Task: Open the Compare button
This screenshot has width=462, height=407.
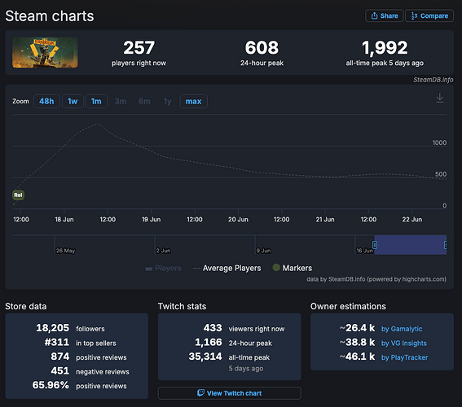Action: 429,16
